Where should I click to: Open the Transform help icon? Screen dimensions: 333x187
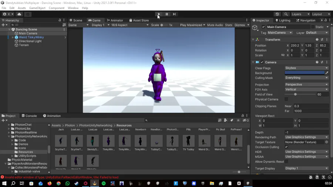tap(317, 40)
